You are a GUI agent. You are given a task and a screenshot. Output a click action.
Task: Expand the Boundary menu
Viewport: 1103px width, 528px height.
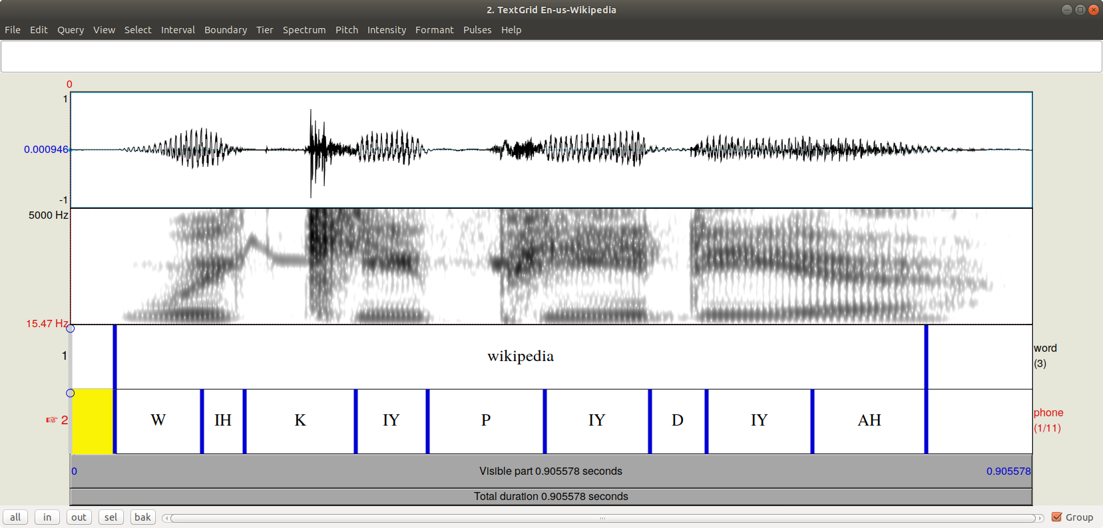(225, 30)
